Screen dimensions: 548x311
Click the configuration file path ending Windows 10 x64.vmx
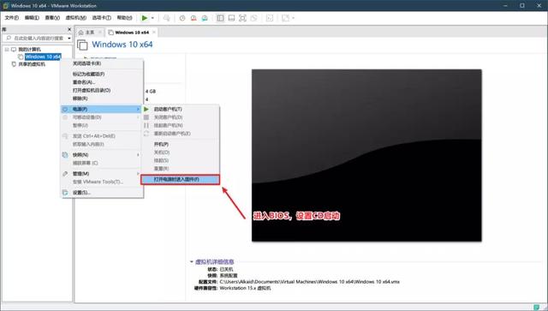pyautogui.click(x=310, y=282)
